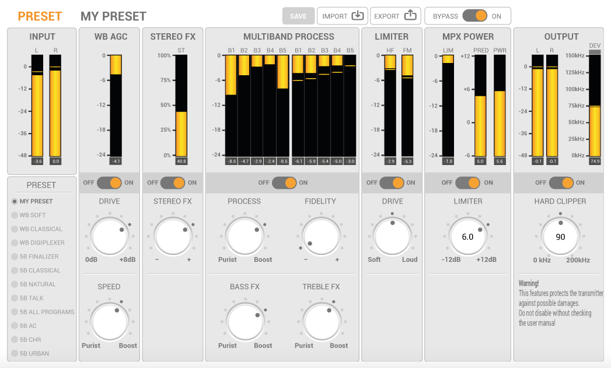Click the greyed-out Save button
This screenshot has width=611, height=368.
298,16
